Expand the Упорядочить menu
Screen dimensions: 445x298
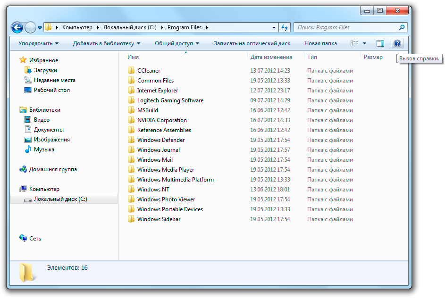[x=38, y=43]
